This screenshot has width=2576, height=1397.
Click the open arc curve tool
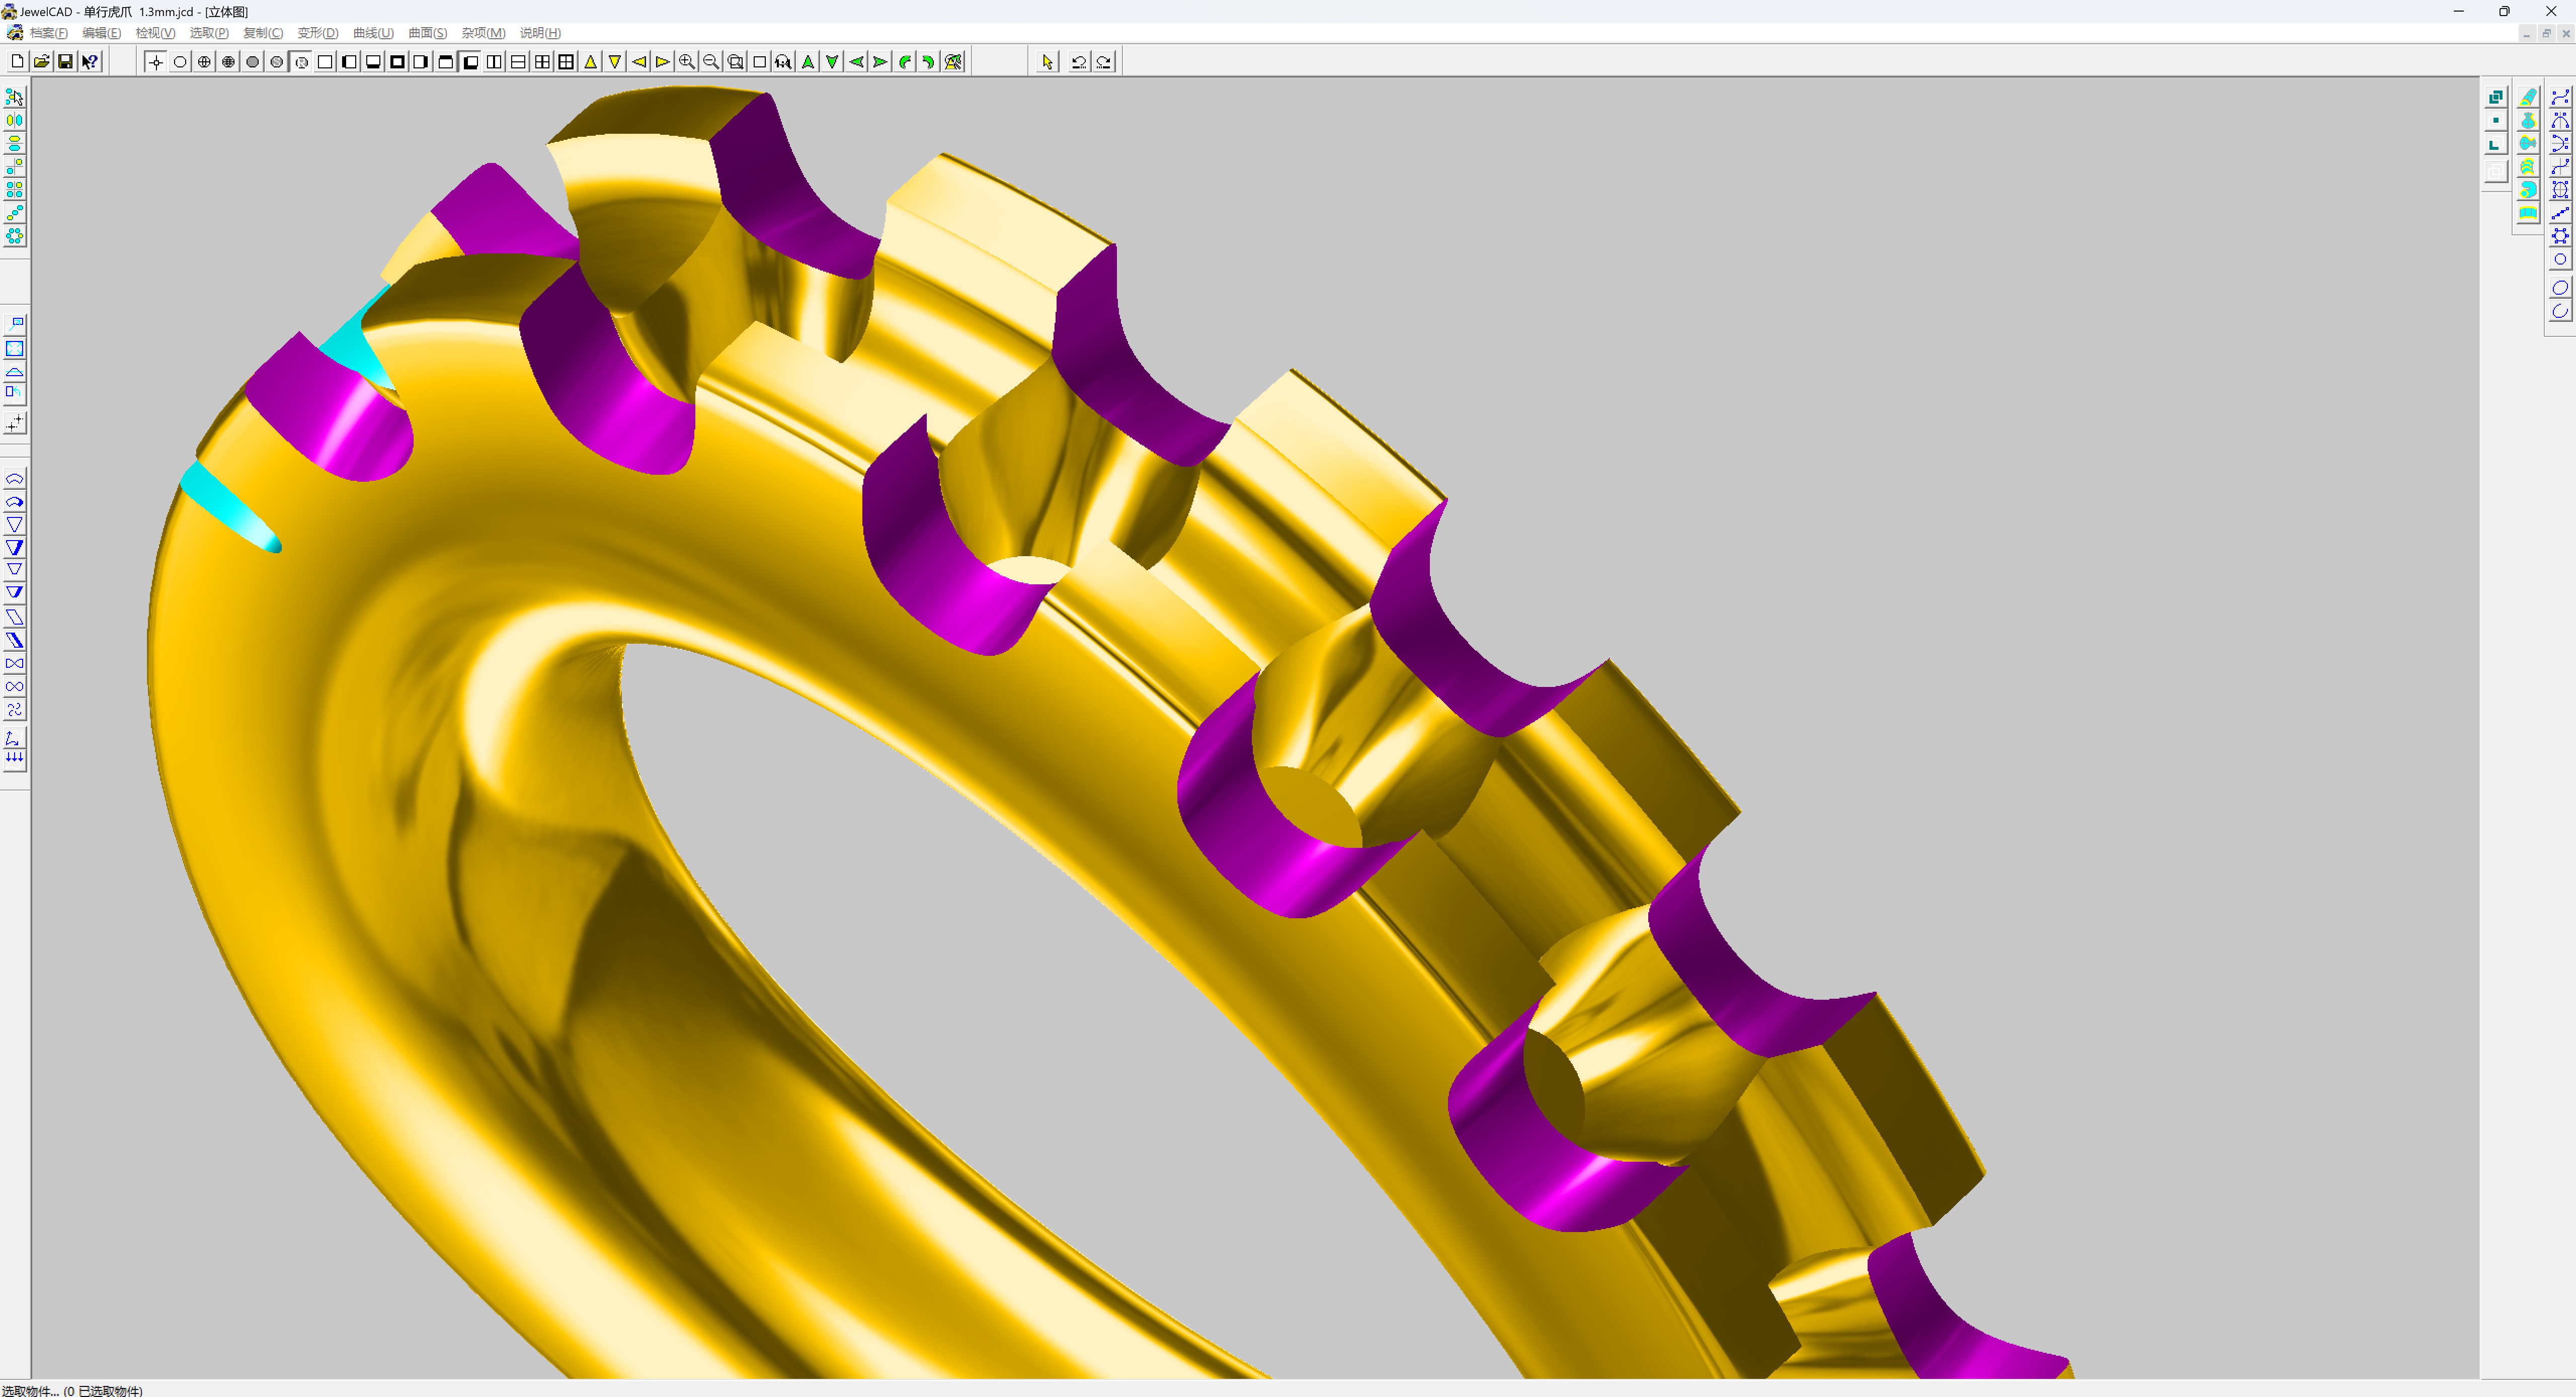click(2560, 311)
